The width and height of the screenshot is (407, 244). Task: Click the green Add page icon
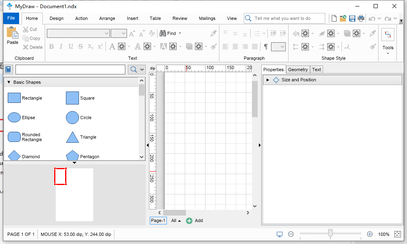(189, 221)
